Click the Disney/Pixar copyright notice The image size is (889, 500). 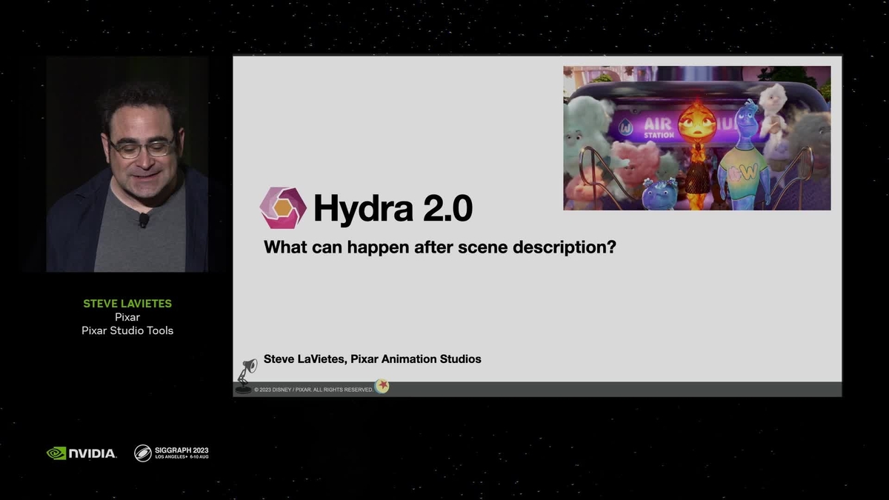313,390
